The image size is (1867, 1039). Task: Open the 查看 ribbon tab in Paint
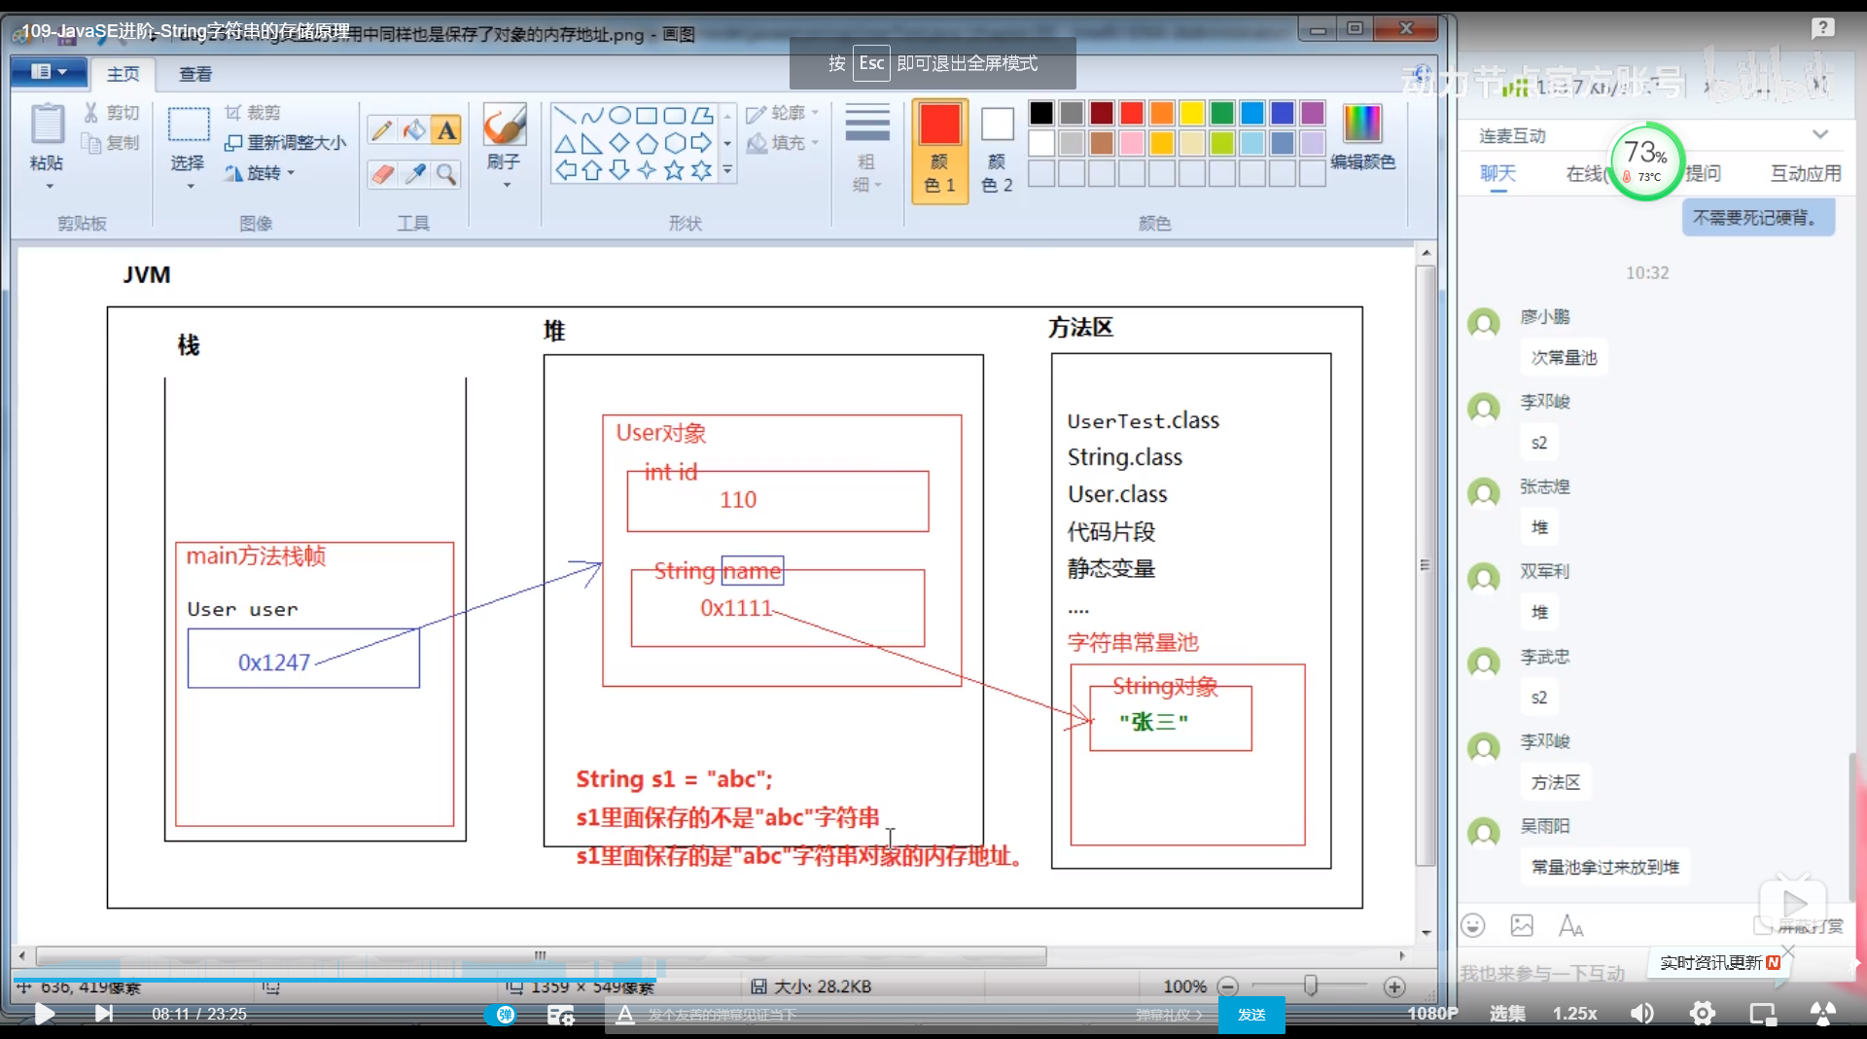(x=195, y=74)
